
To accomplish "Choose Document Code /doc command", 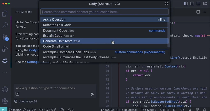I will tap(104, 30).
